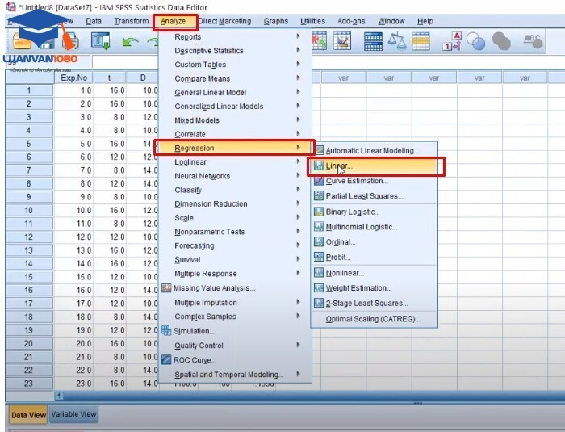Click the Mixed Models menu entry
The width and height of the screenshot is (565, 432).
click(x=197, y=120)
